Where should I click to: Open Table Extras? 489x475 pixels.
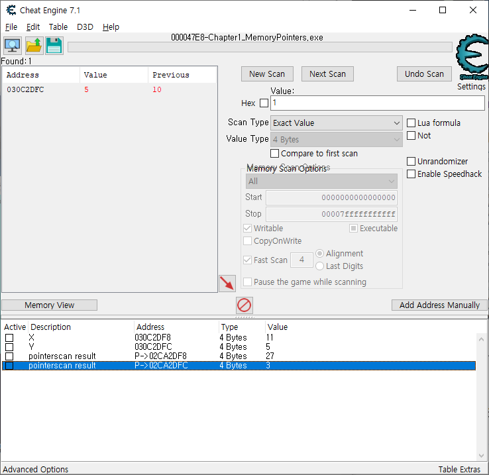459,469
